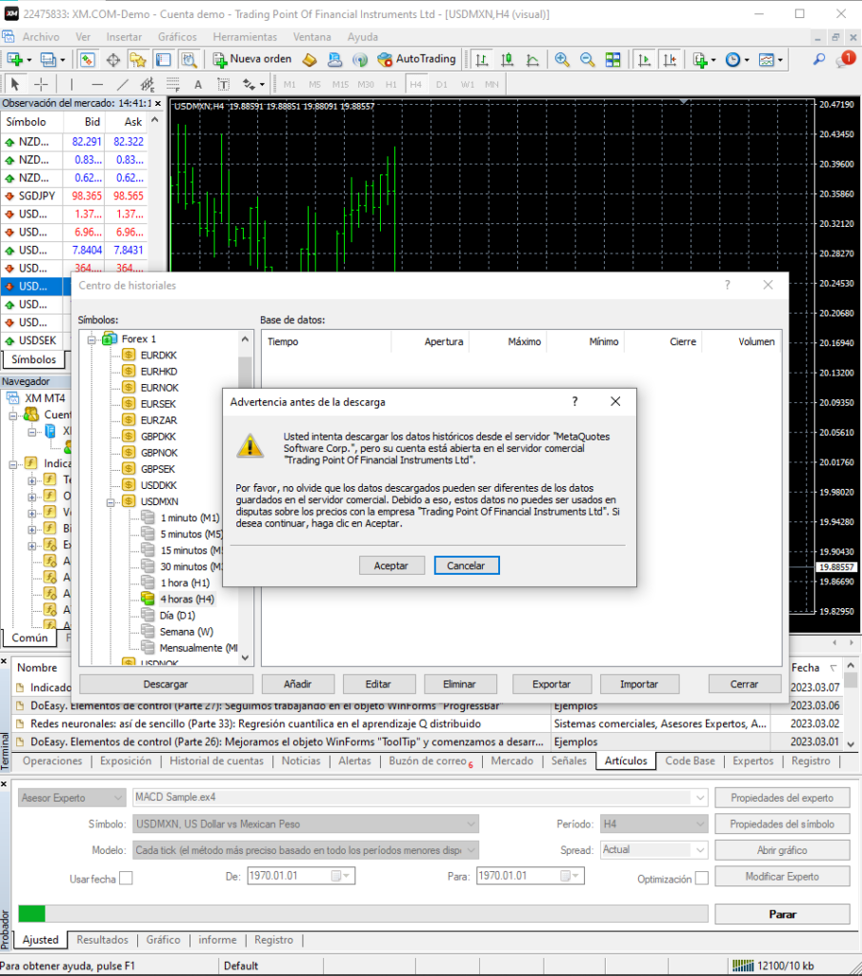
Task: Enable chart auto scroll icon
Action: pyautogui.click(x=644, y=60)
